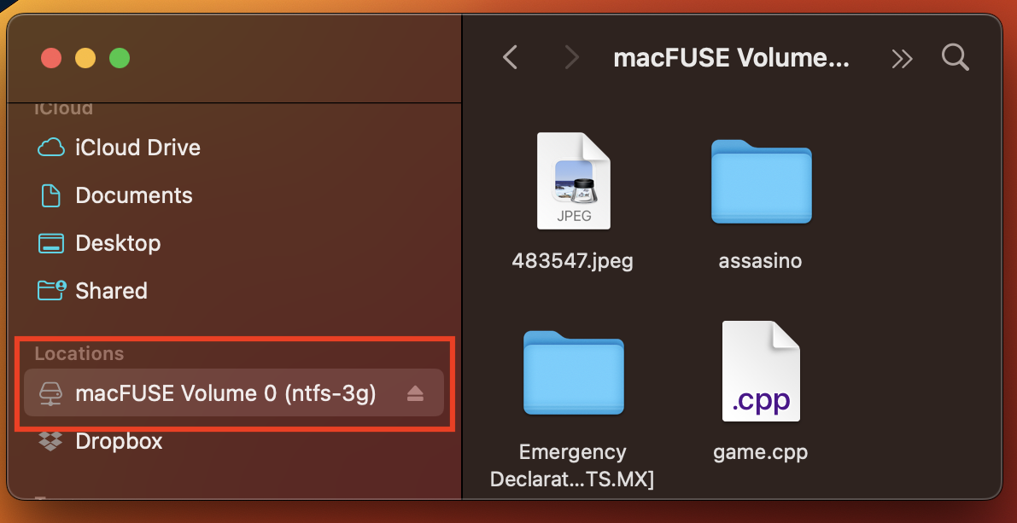Collapse the Locations sidebar section
Screen dimensions: 1017x523
coord(79,353)
